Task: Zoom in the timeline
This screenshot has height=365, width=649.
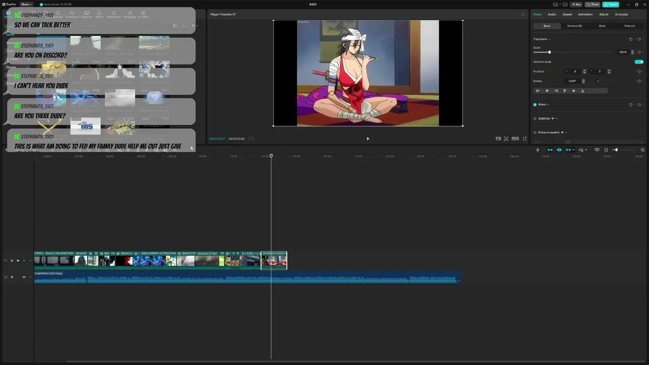Action: pos(642,150)
